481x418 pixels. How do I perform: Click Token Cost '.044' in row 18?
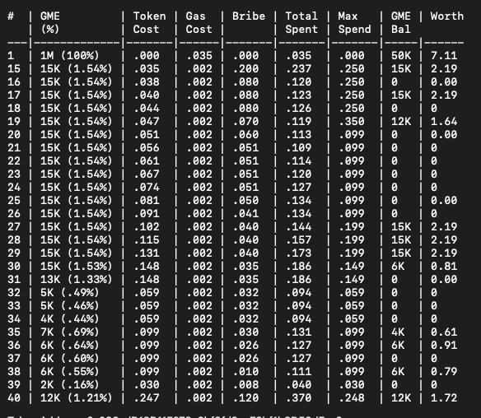tap(147, 108)
